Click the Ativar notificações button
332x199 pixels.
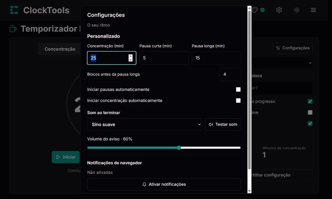pyautogui.click(x=164, y=184)
